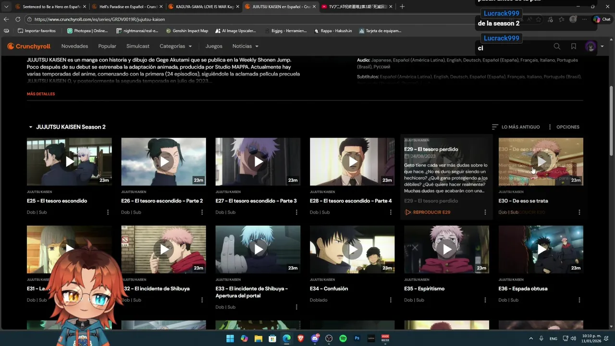Open the Popular menu item
Viewport: 615px width, 346px height.
tap(107, 46)
